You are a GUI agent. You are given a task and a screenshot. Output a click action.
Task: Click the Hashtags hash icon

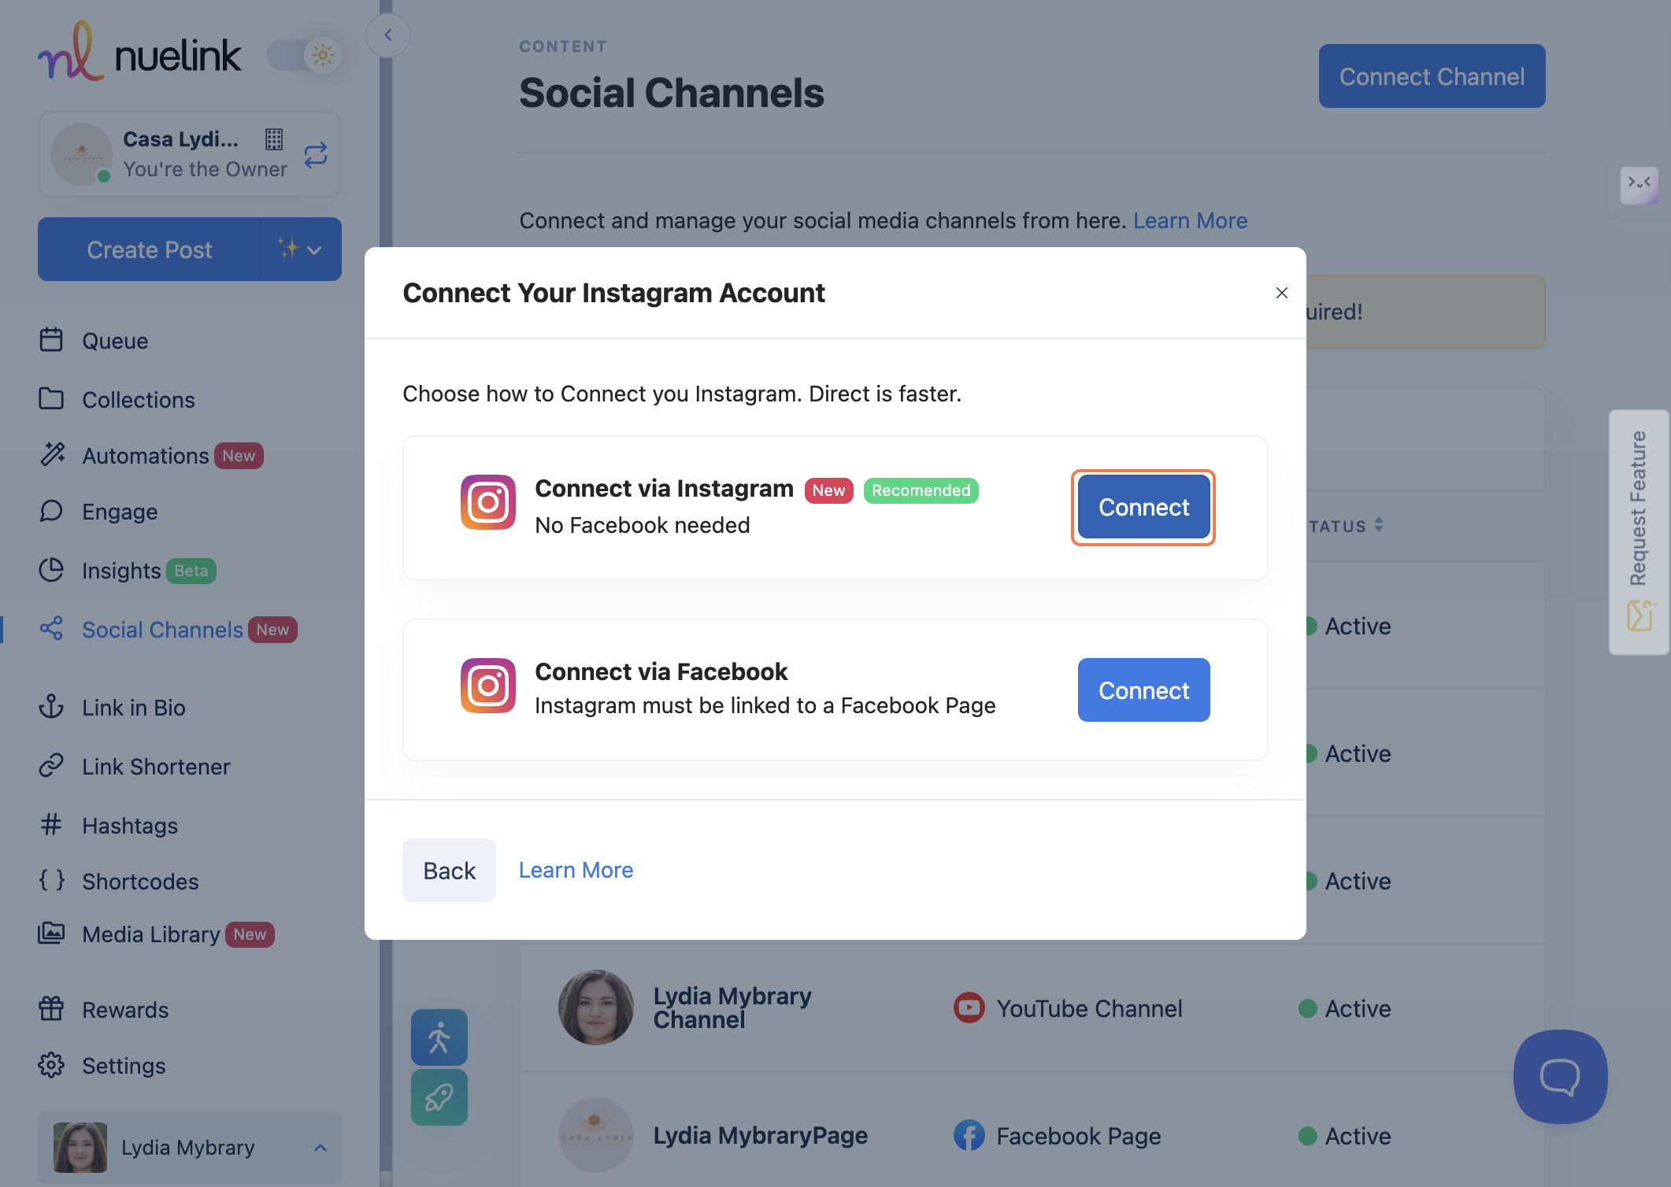click(x=51, y=824)
